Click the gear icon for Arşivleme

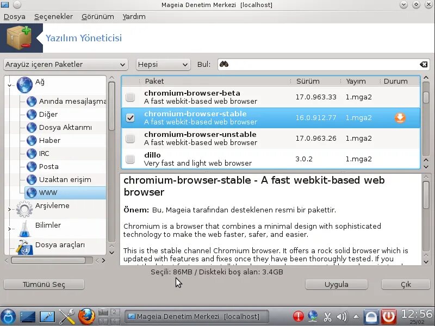pyautogui.click(x=24, y=209)
